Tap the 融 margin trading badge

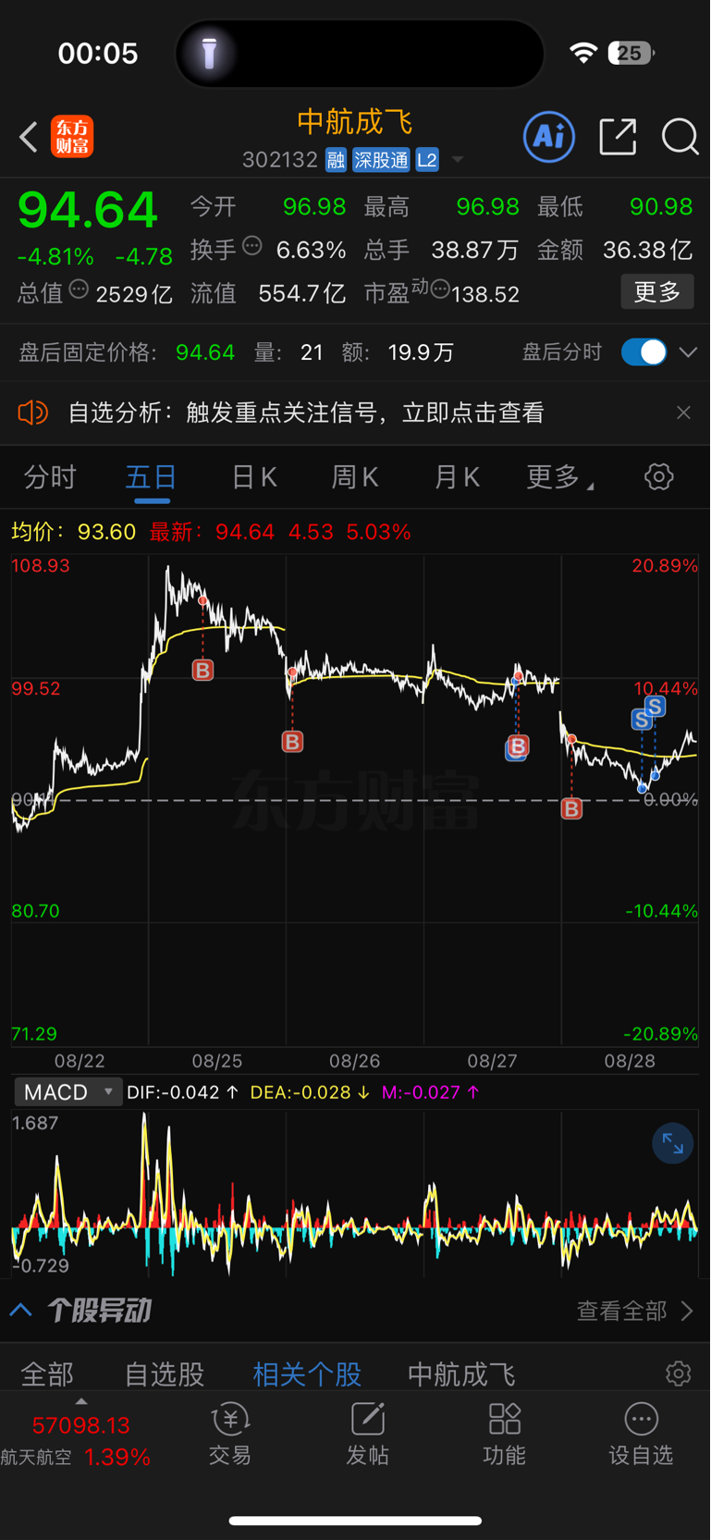click(x=336, y=160)
